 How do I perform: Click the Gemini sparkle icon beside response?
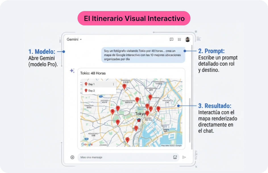[x=72, y=71]
